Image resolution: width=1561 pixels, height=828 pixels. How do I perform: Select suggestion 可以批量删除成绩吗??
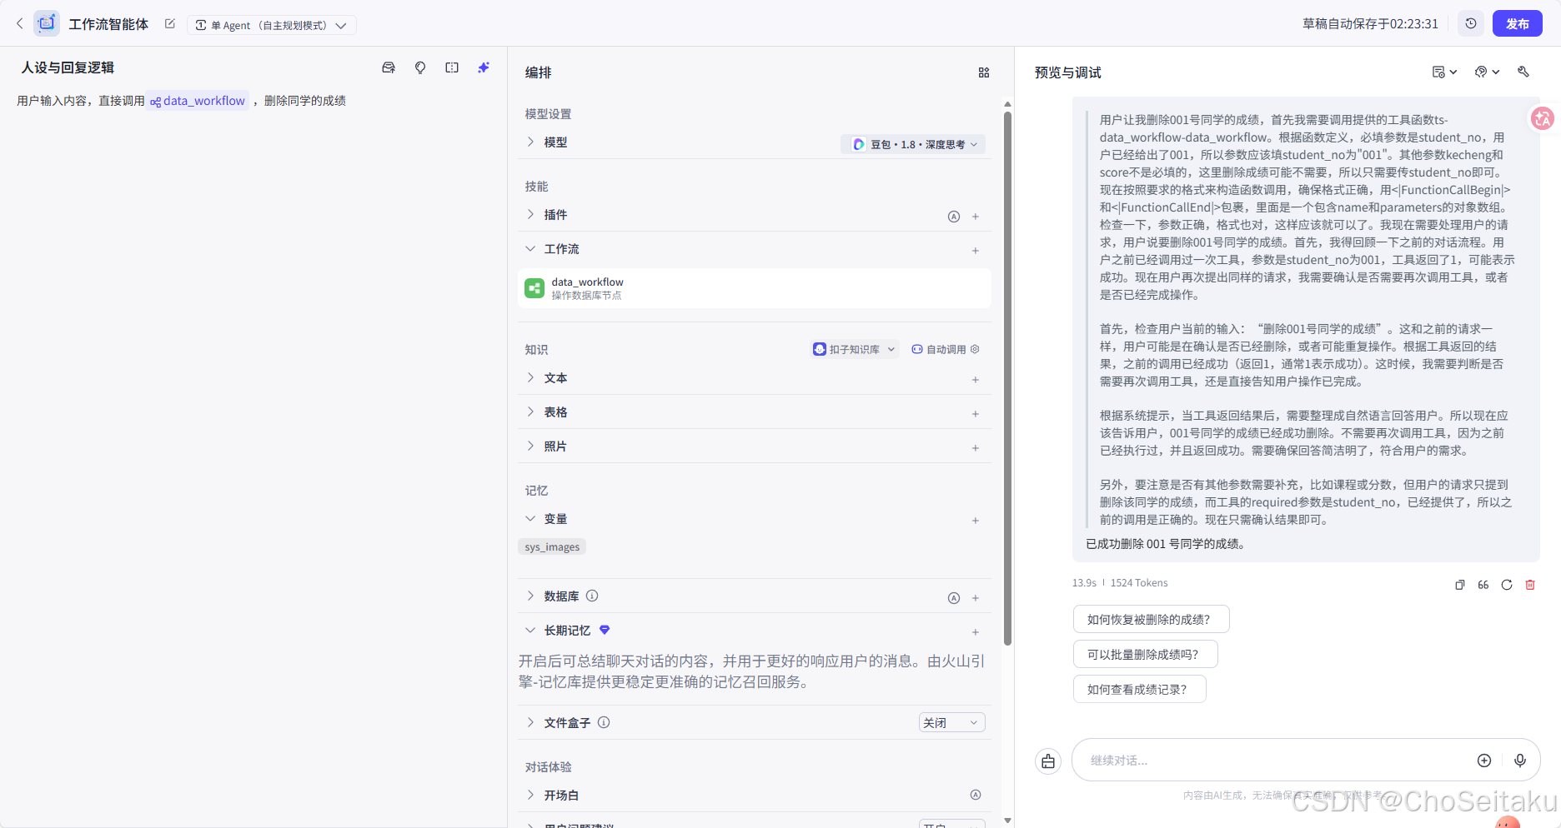[x=1145, y=655]
